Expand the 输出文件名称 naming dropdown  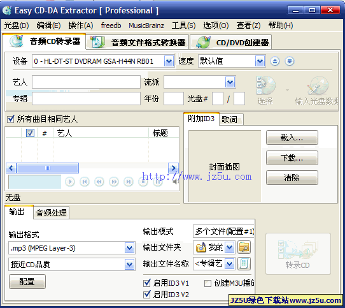[x=230, y=264]
